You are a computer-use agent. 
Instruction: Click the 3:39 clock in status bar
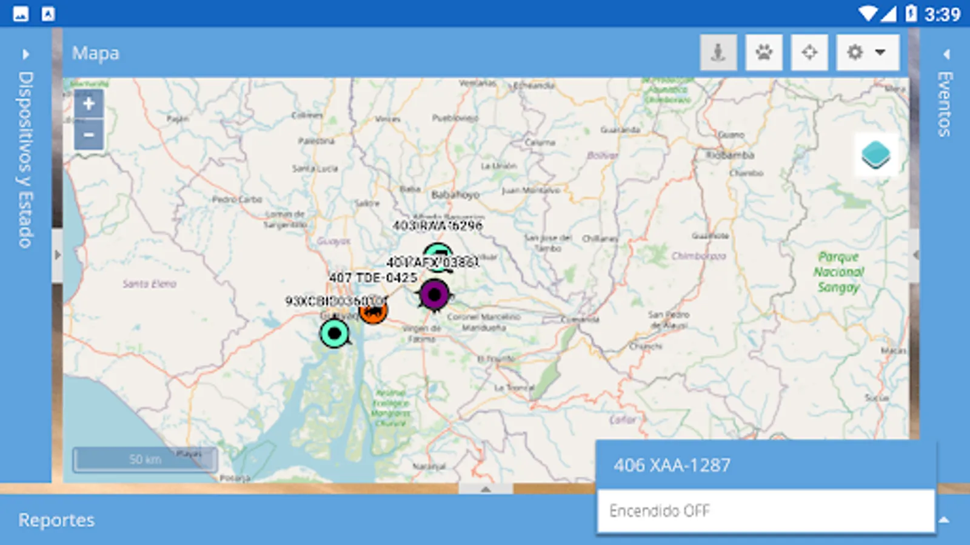tap(943, 14)
